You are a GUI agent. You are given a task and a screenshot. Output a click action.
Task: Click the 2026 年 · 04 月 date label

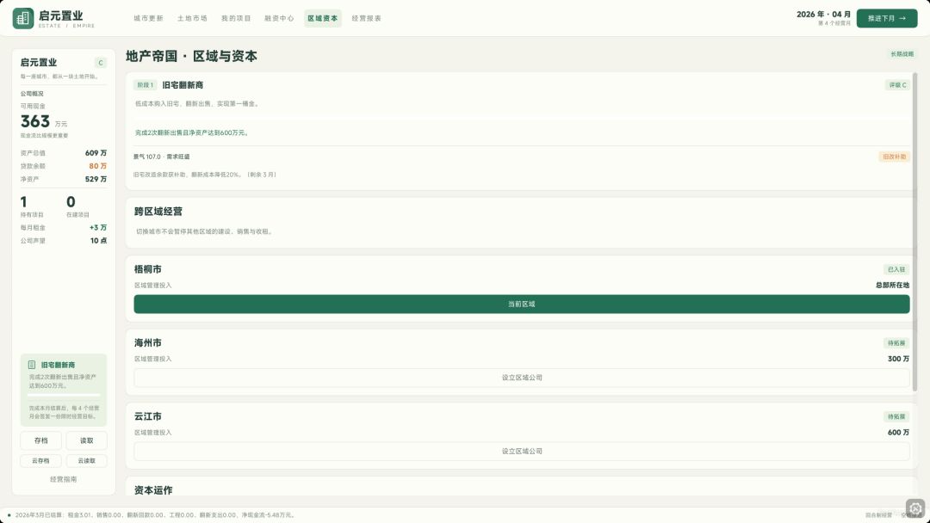(x=823, y=15)
